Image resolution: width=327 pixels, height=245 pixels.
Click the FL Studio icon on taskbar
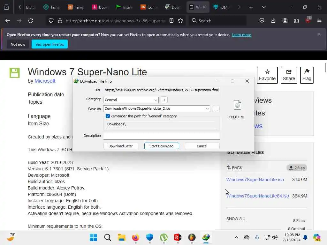[192, 237]
